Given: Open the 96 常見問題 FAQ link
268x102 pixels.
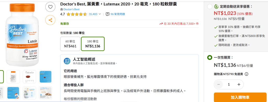Looking at the screenshot, I should [x=118, y=14].
